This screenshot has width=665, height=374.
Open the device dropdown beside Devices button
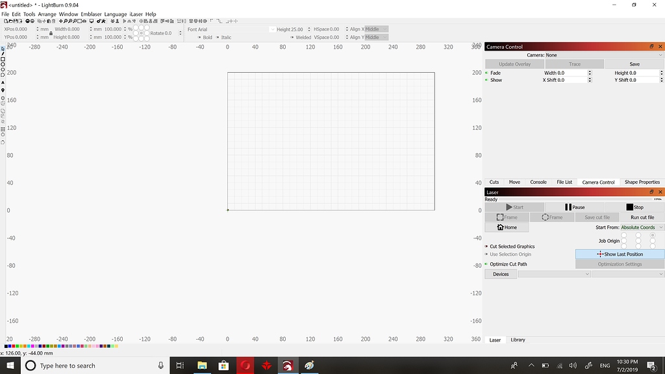(554, 274)
